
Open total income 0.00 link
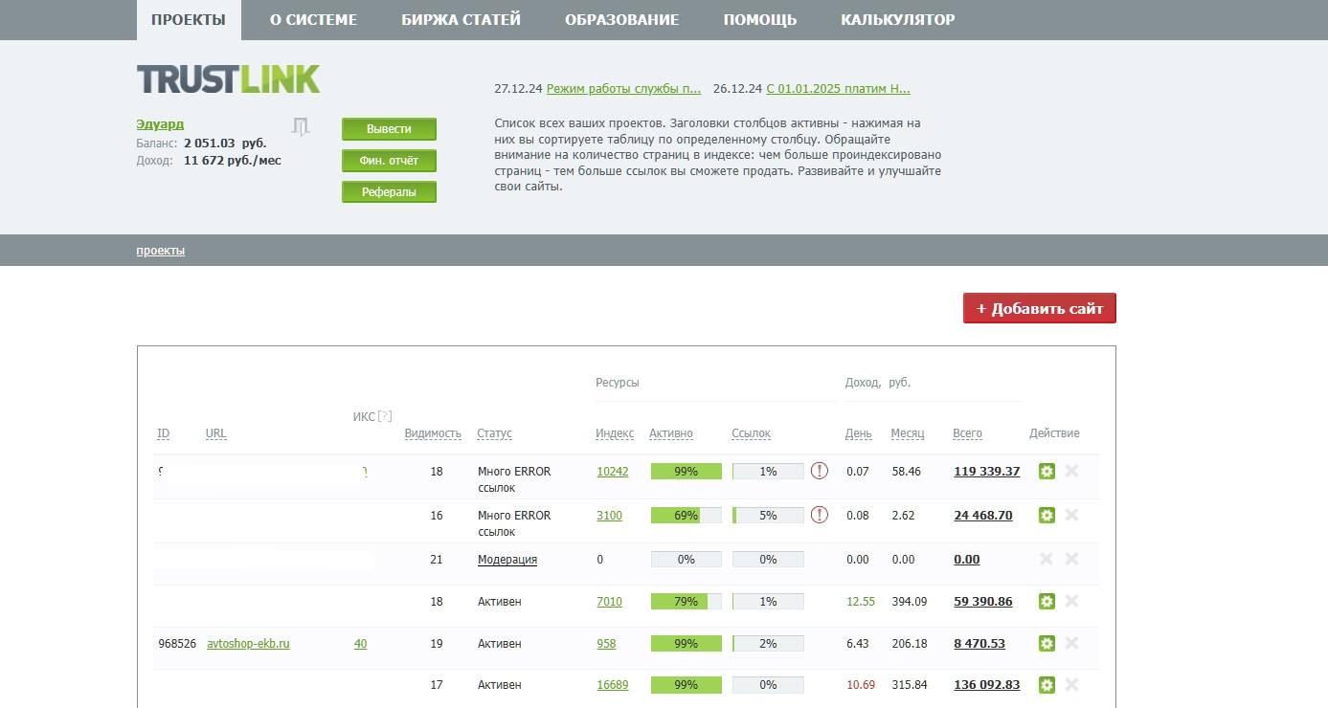tap(967, 560)
